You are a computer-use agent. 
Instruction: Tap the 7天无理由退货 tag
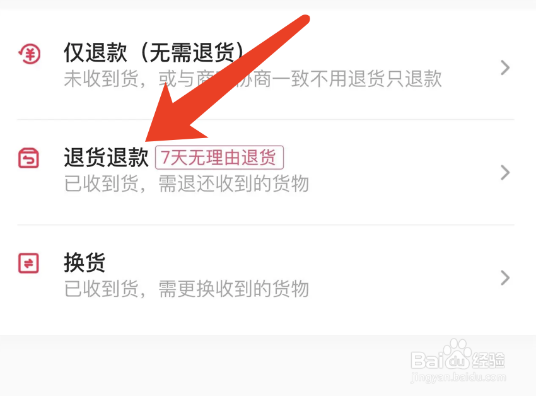[x=219, y=157]
